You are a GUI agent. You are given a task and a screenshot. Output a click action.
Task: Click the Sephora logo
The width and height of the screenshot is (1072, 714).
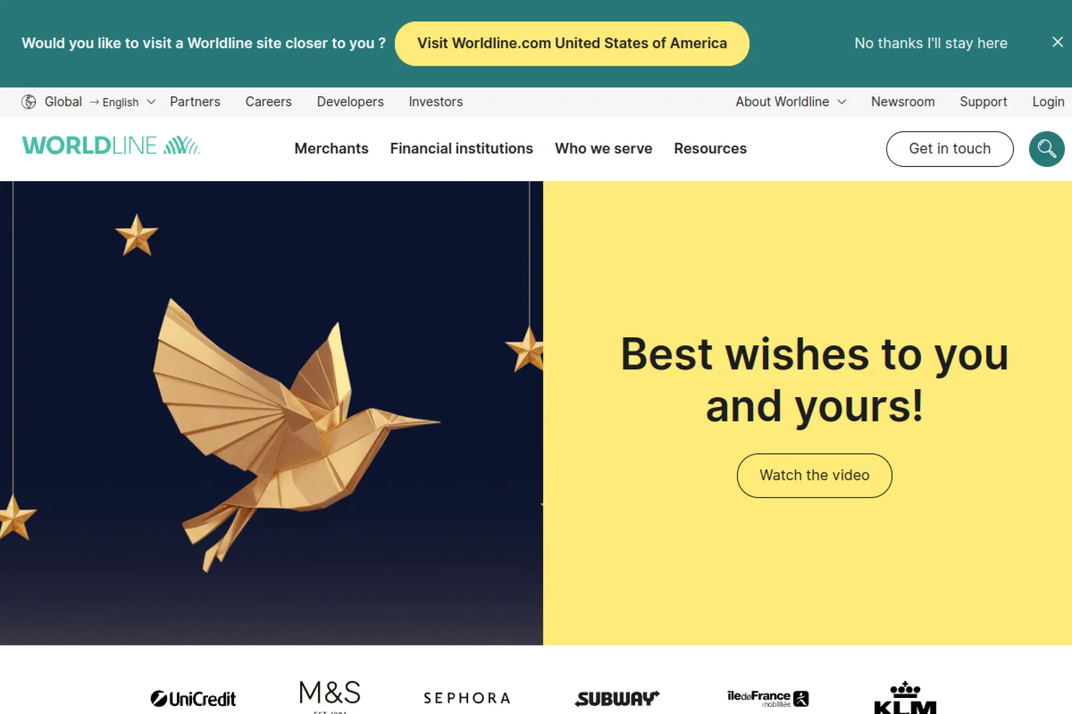click(x=467, y=698)
